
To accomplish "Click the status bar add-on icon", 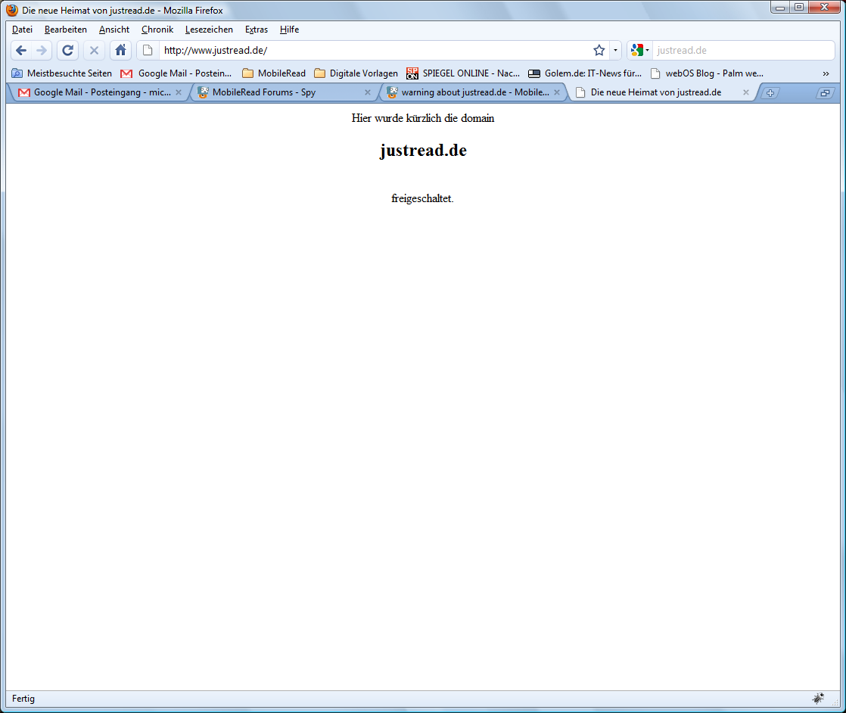I will pyautogui.click(x=819, y=699).
